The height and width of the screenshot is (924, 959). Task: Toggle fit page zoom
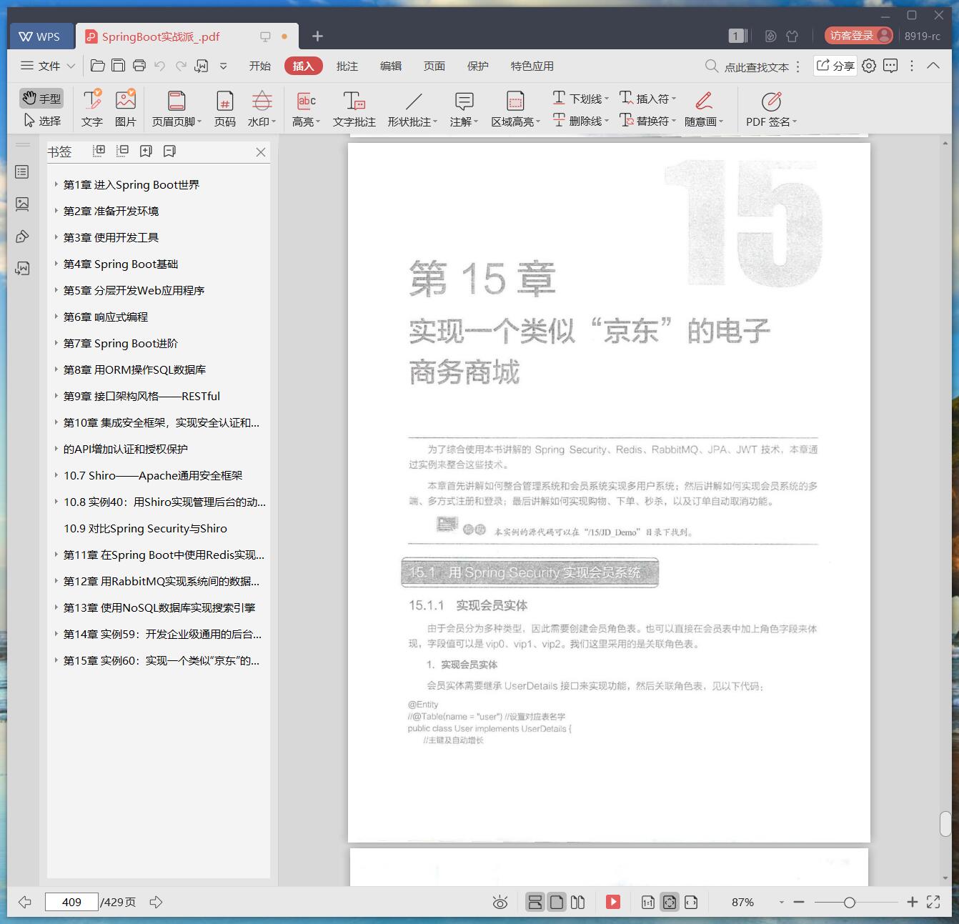pos(670,902)
